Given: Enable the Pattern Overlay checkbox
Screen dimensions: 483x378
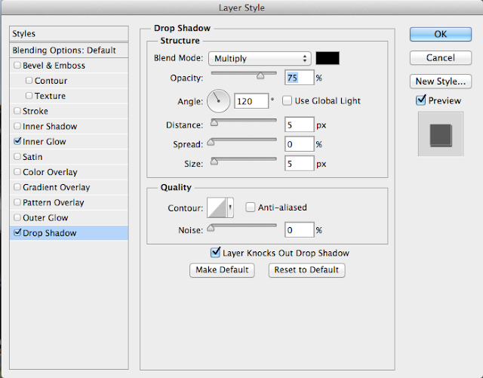Looking at the screenshot, I should (17, 202).
